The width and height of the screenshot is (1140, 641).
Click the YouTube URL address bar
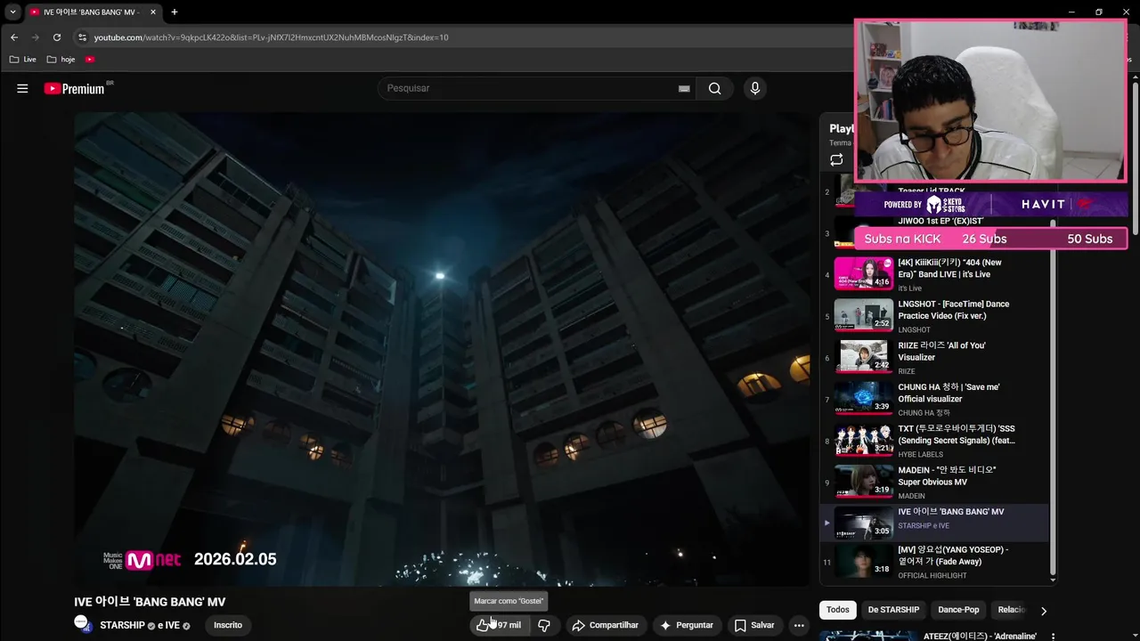pos(271,37)
